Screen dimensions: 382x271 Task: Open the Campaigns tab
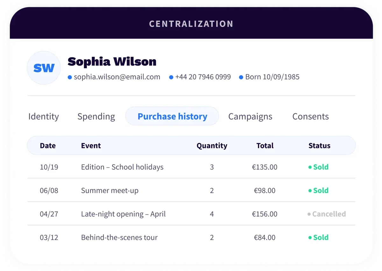(250, 116)
